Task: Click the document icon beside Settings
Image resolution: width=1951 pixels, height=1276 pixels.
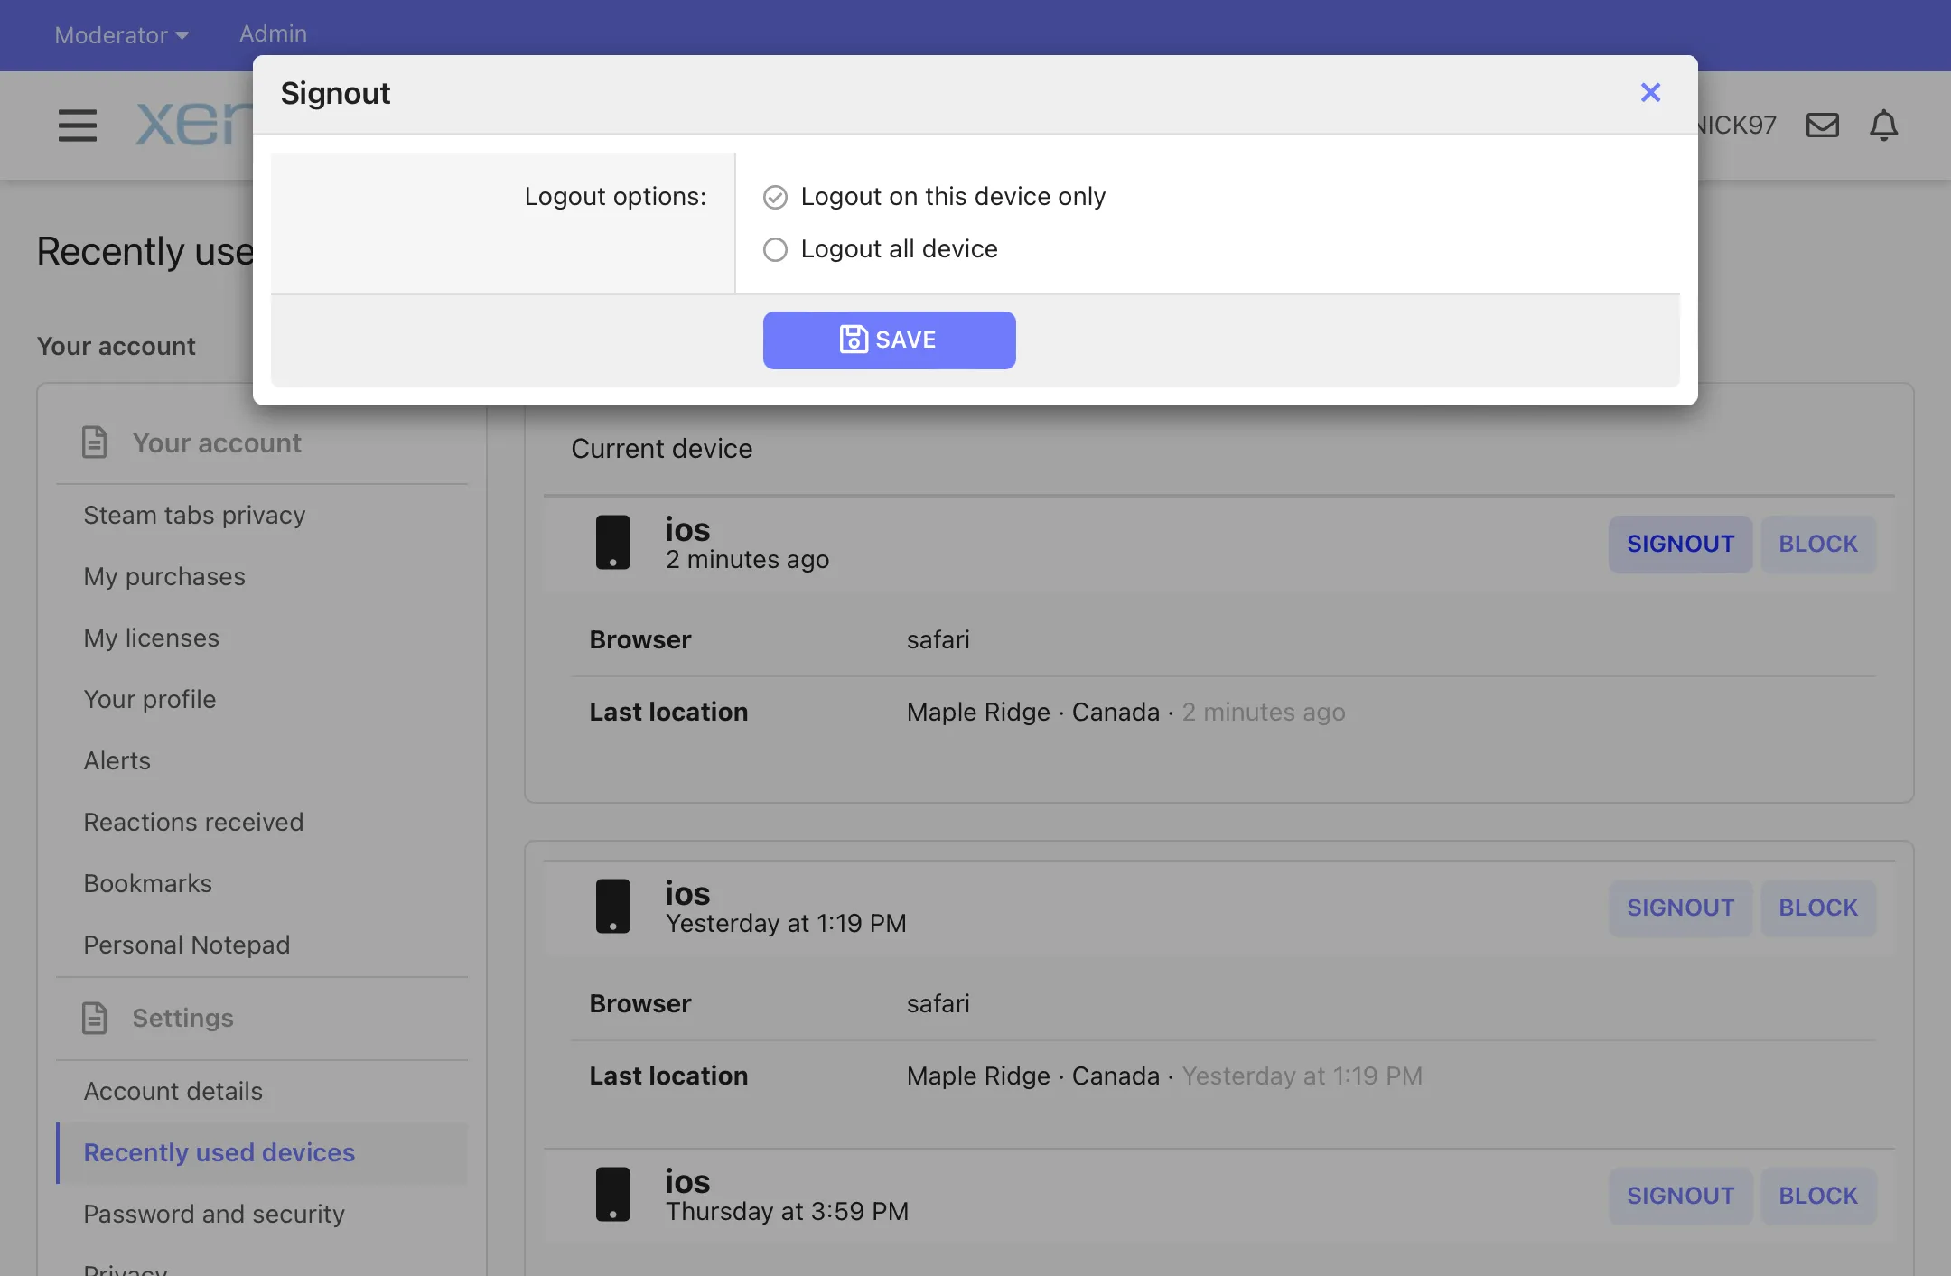Action: 95,1018
